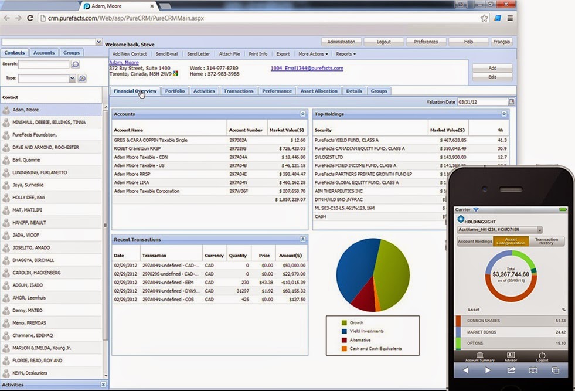This screenshot has height=391, width=575.
Task: Click the Logout button in header
Action: point(383,42)
